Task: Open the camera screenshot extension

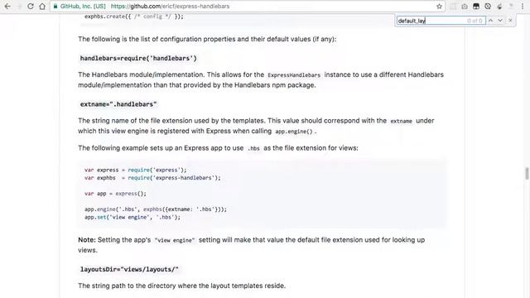Action: 465,7
